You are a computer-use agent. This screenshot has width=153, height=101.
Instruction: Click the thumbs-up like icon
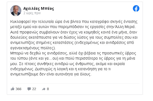tap(13, 89)
